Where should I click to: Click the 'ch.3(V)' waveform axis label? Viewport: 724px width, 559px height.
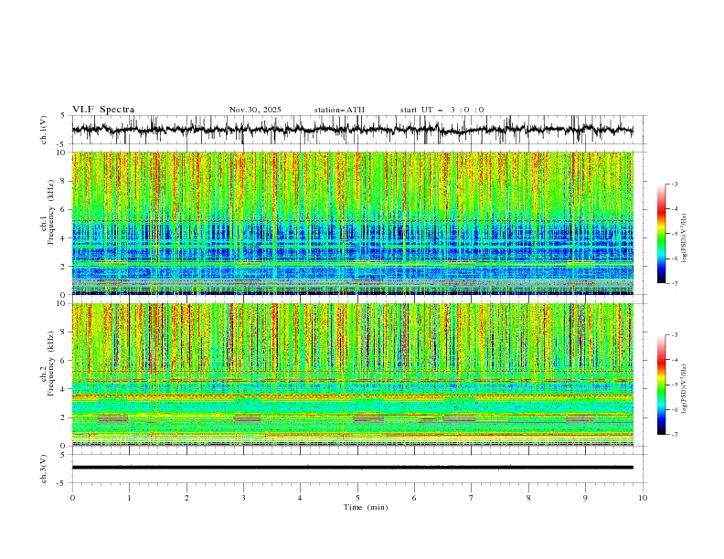click(x=44, y=469)
